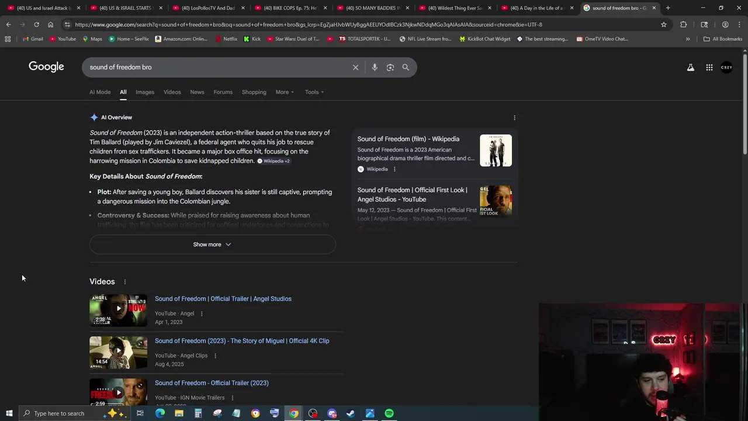Screen dimensions: 748x421
Task: Close the sound of freedom bro tab
Action: 654,8
